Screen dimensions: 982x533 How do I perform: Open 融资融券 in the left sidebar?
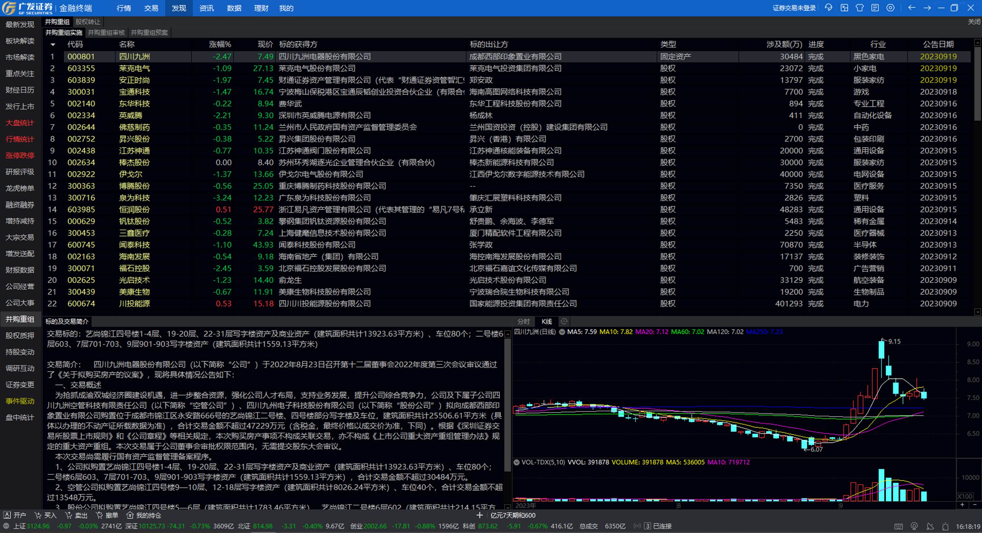coord(20,205)
